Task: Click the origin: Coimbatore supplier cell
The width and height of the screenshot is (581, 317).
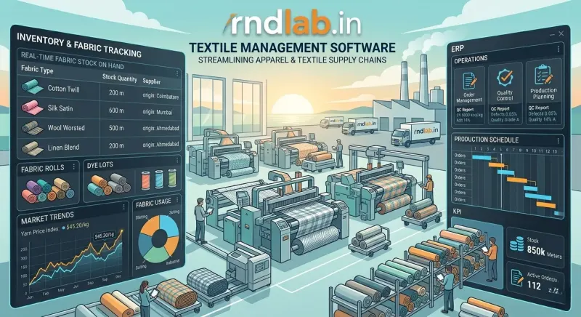Action: [x=161, y=96]
